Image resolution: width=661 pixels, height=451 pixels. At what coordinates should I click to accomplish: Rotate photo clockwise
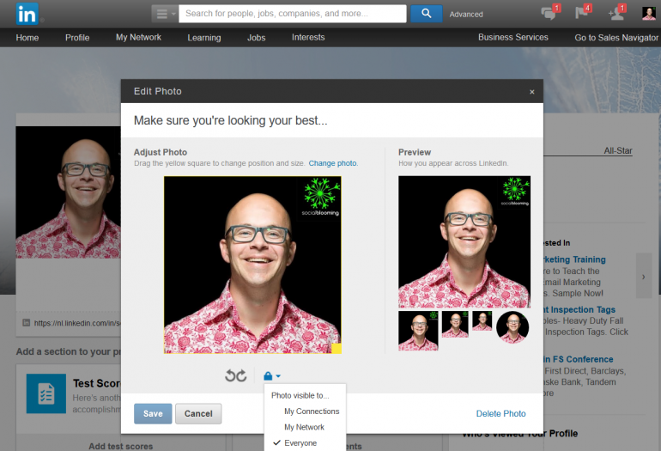point(241,375)
